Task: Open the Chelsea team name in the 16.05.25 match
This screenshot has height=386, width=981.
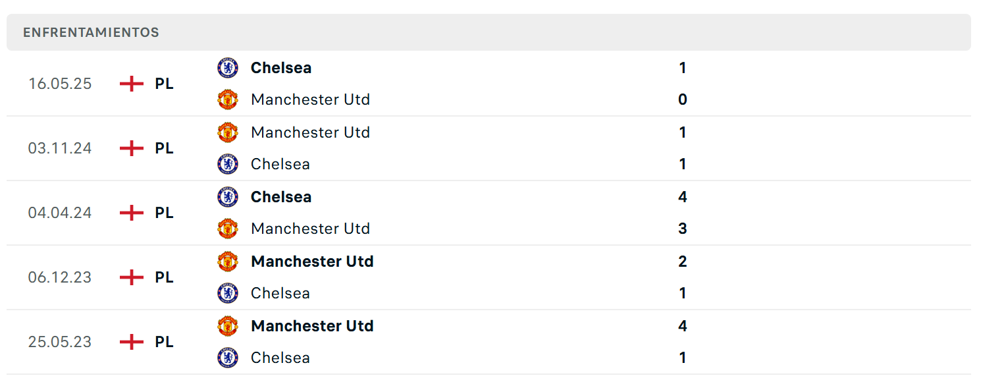Action: [281, 68]
